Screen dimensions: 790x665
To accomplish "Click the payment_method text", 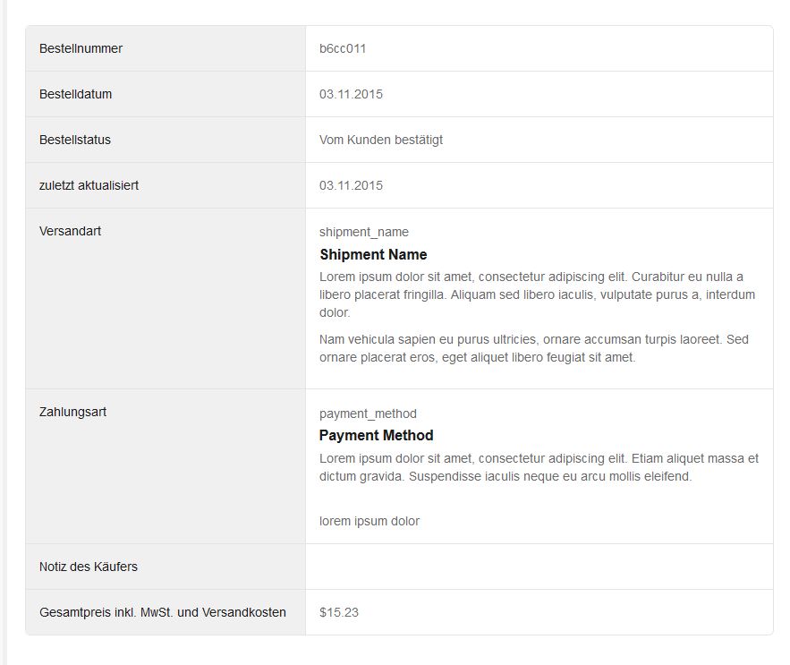I will (x=368, y=413).
